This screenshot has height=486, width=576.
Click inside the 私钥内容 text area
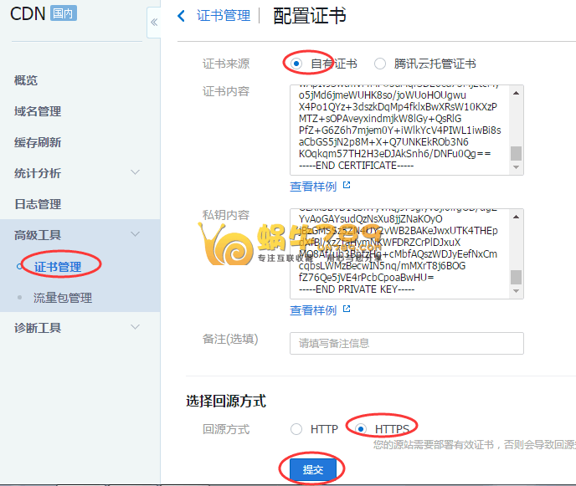tap(407, 253)
